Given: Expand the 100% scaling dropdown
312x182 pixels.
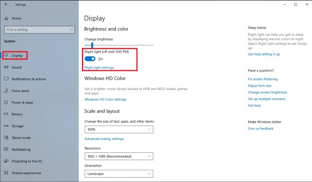Looking at the screenshot, I should [x=119, y=129].
